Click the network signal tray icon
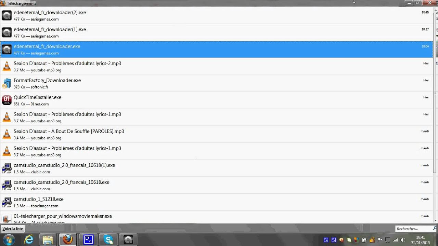Screen dimensions: 438x246 tap(395, 240)
